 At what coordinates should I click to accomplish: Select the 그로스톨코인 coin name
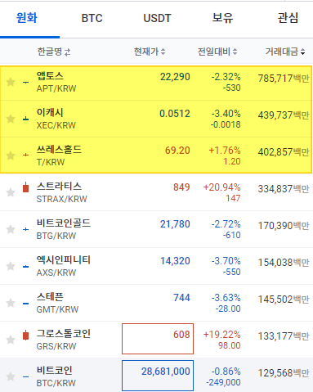click(x=64, y=333)
